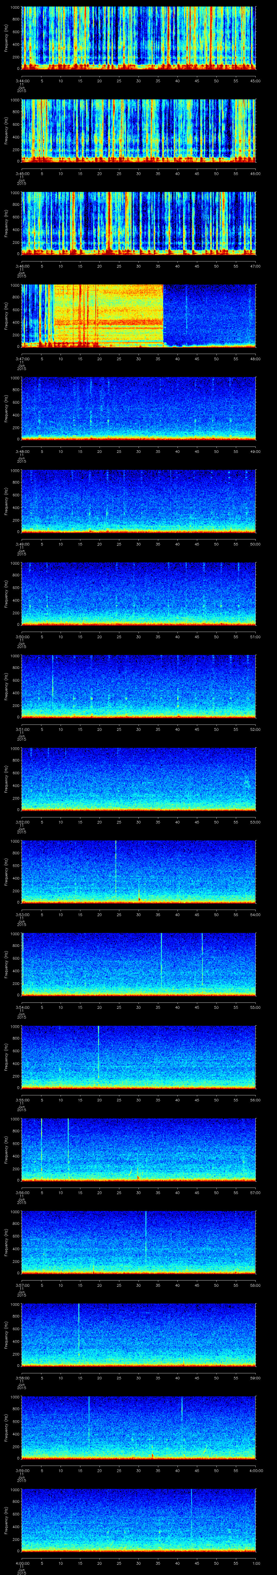277x1575 pixels.
Task: Select the spectrogram starting at 3:59:00
Action: click(x=139, y=1427)
